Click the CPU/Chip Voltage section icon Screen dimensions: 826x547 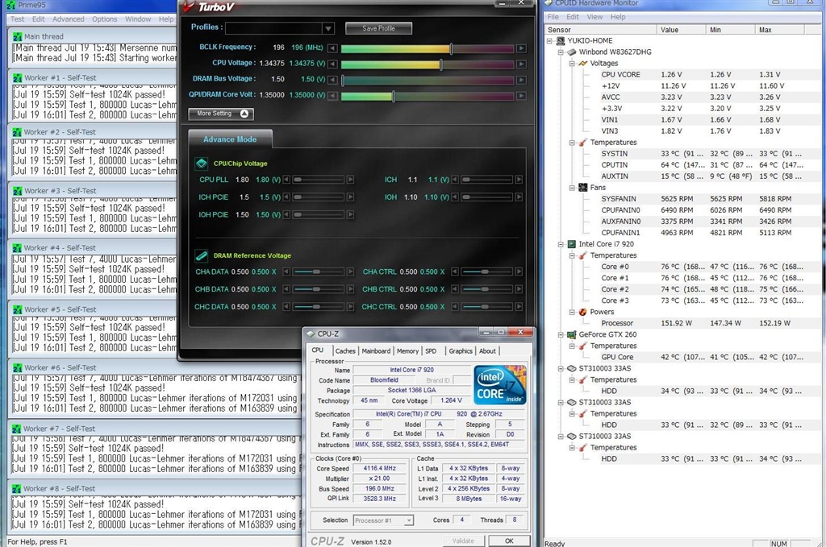click(x=201, y=164)
